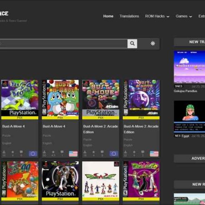Click the SNES tag on Gokujou Parodius

[x=179, y=86]
